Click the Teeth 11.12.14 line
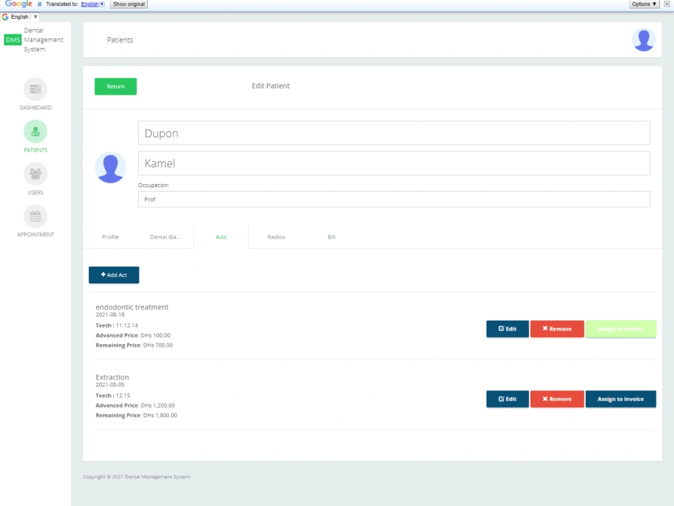 [x=117, y=326]
